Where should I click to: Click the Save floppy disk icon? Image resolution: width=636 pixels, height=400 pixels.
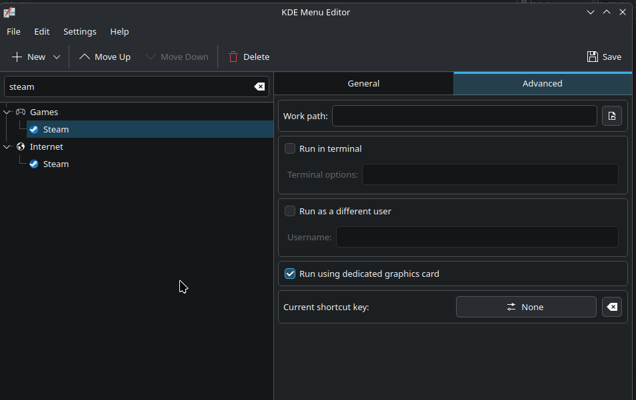click(x=592, y=57)
